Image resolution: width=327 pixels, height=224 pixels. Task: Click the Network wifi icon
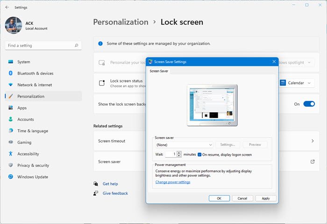tap(11, 85)
